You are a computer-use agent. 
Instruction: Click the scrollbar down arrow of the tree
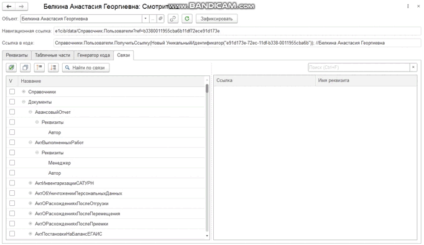pyautogui.click(x=207, y=236)
